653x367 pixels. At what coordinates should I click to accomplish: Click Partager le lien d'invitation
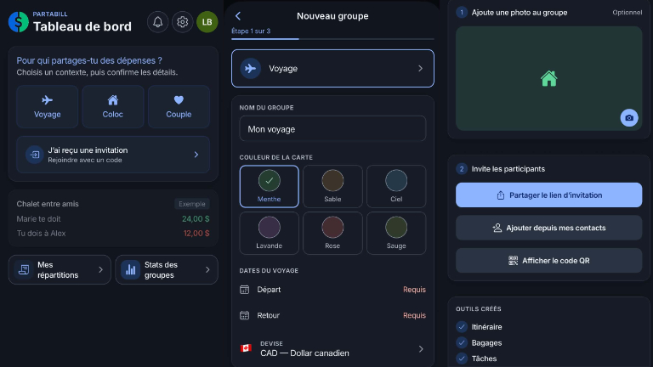(x=548, y=195)
